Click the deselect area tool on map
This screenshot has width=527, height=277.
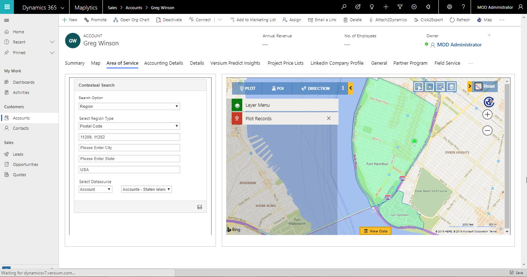(x=430, y=87)
